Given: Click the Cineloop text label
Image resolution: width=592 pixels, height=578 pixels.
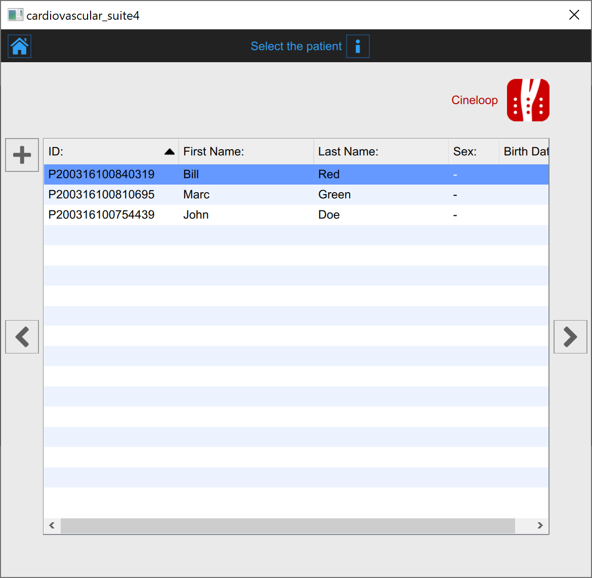Looking at the screenshot, I should pyautogui.click(x=474, y=100).
